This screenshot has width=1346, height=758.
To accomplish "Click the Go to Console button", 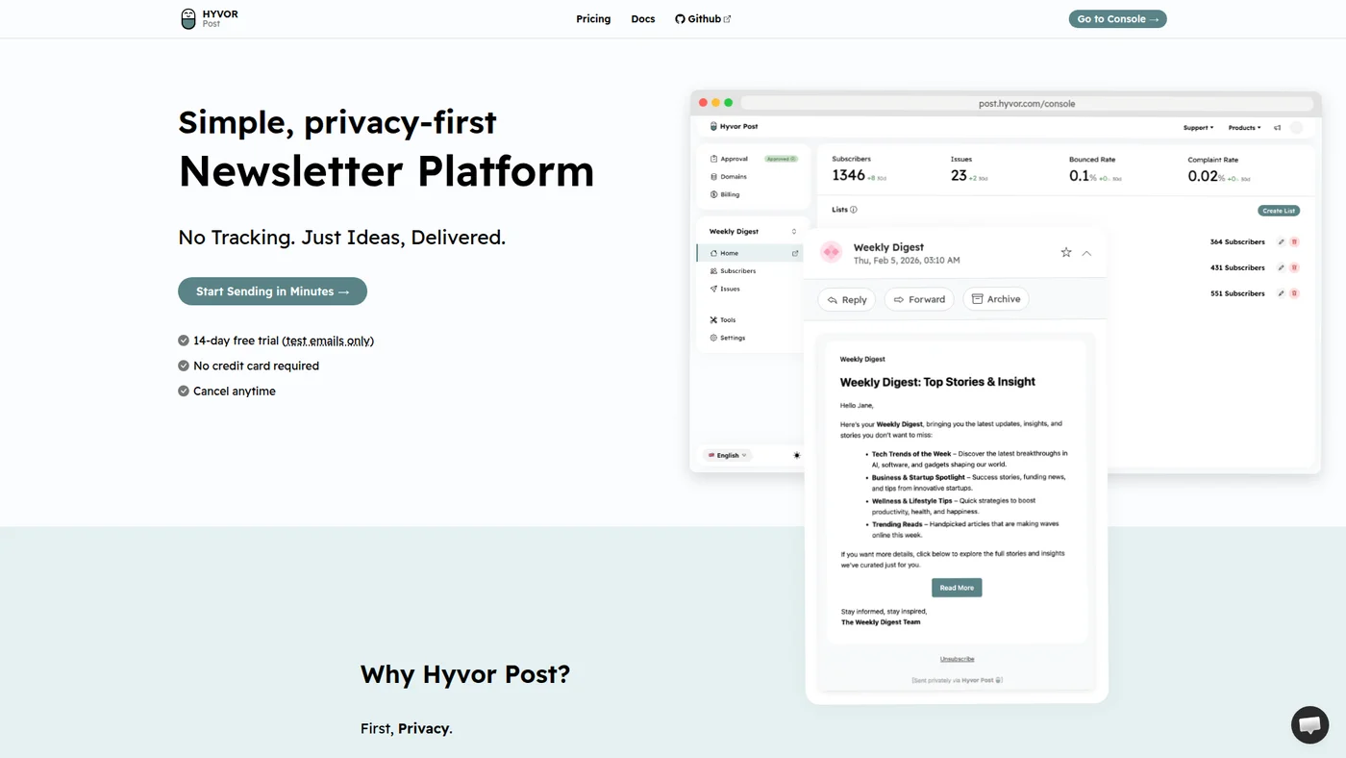I will (1117, 19).
